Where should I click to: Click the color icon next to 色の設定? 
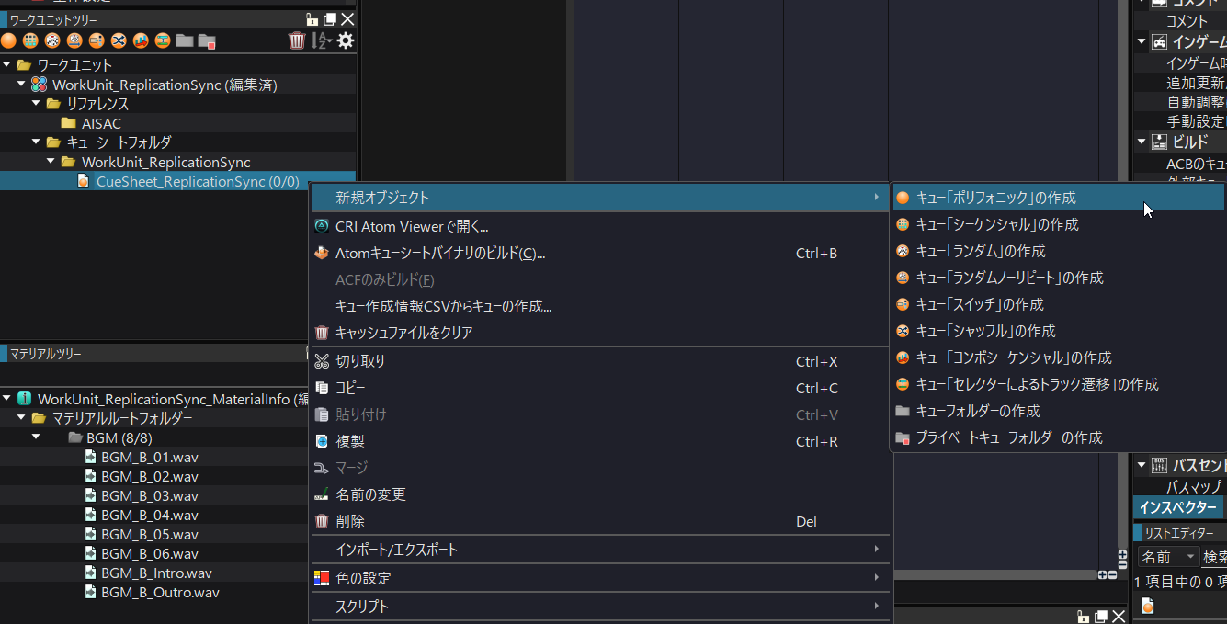coord(321,577)
